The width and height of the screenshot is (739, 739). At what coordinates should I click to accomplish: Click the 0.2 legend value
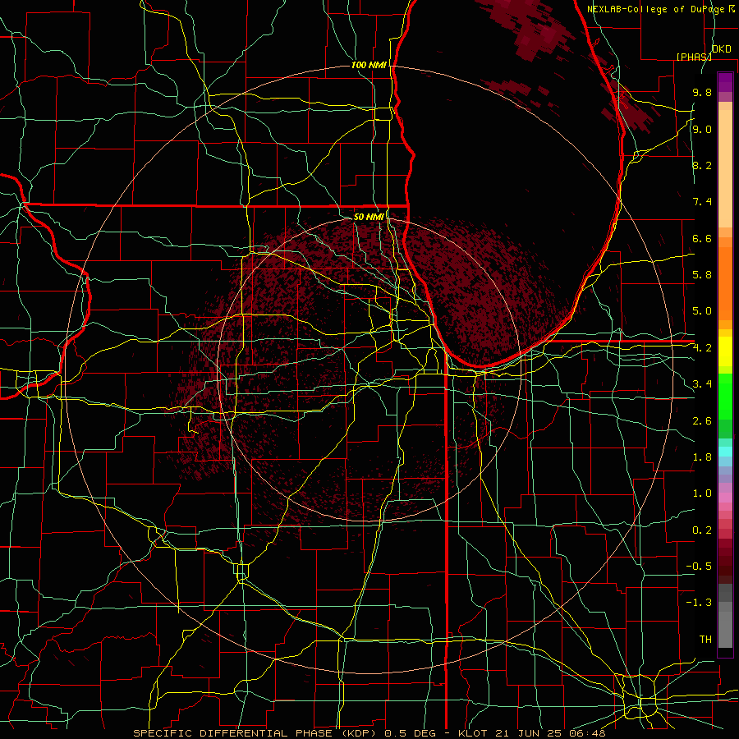coord(702,530)
